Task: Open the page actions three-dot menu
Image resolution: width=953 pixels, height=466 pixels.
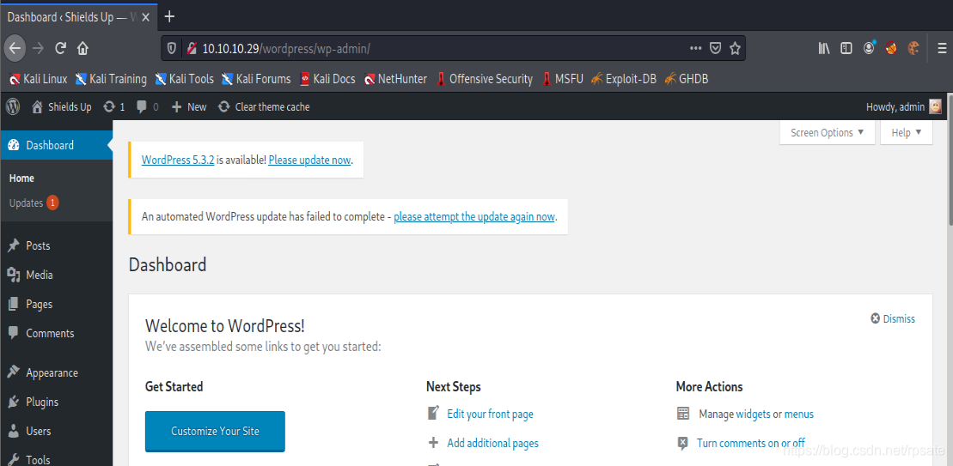Action: (696, 49)
